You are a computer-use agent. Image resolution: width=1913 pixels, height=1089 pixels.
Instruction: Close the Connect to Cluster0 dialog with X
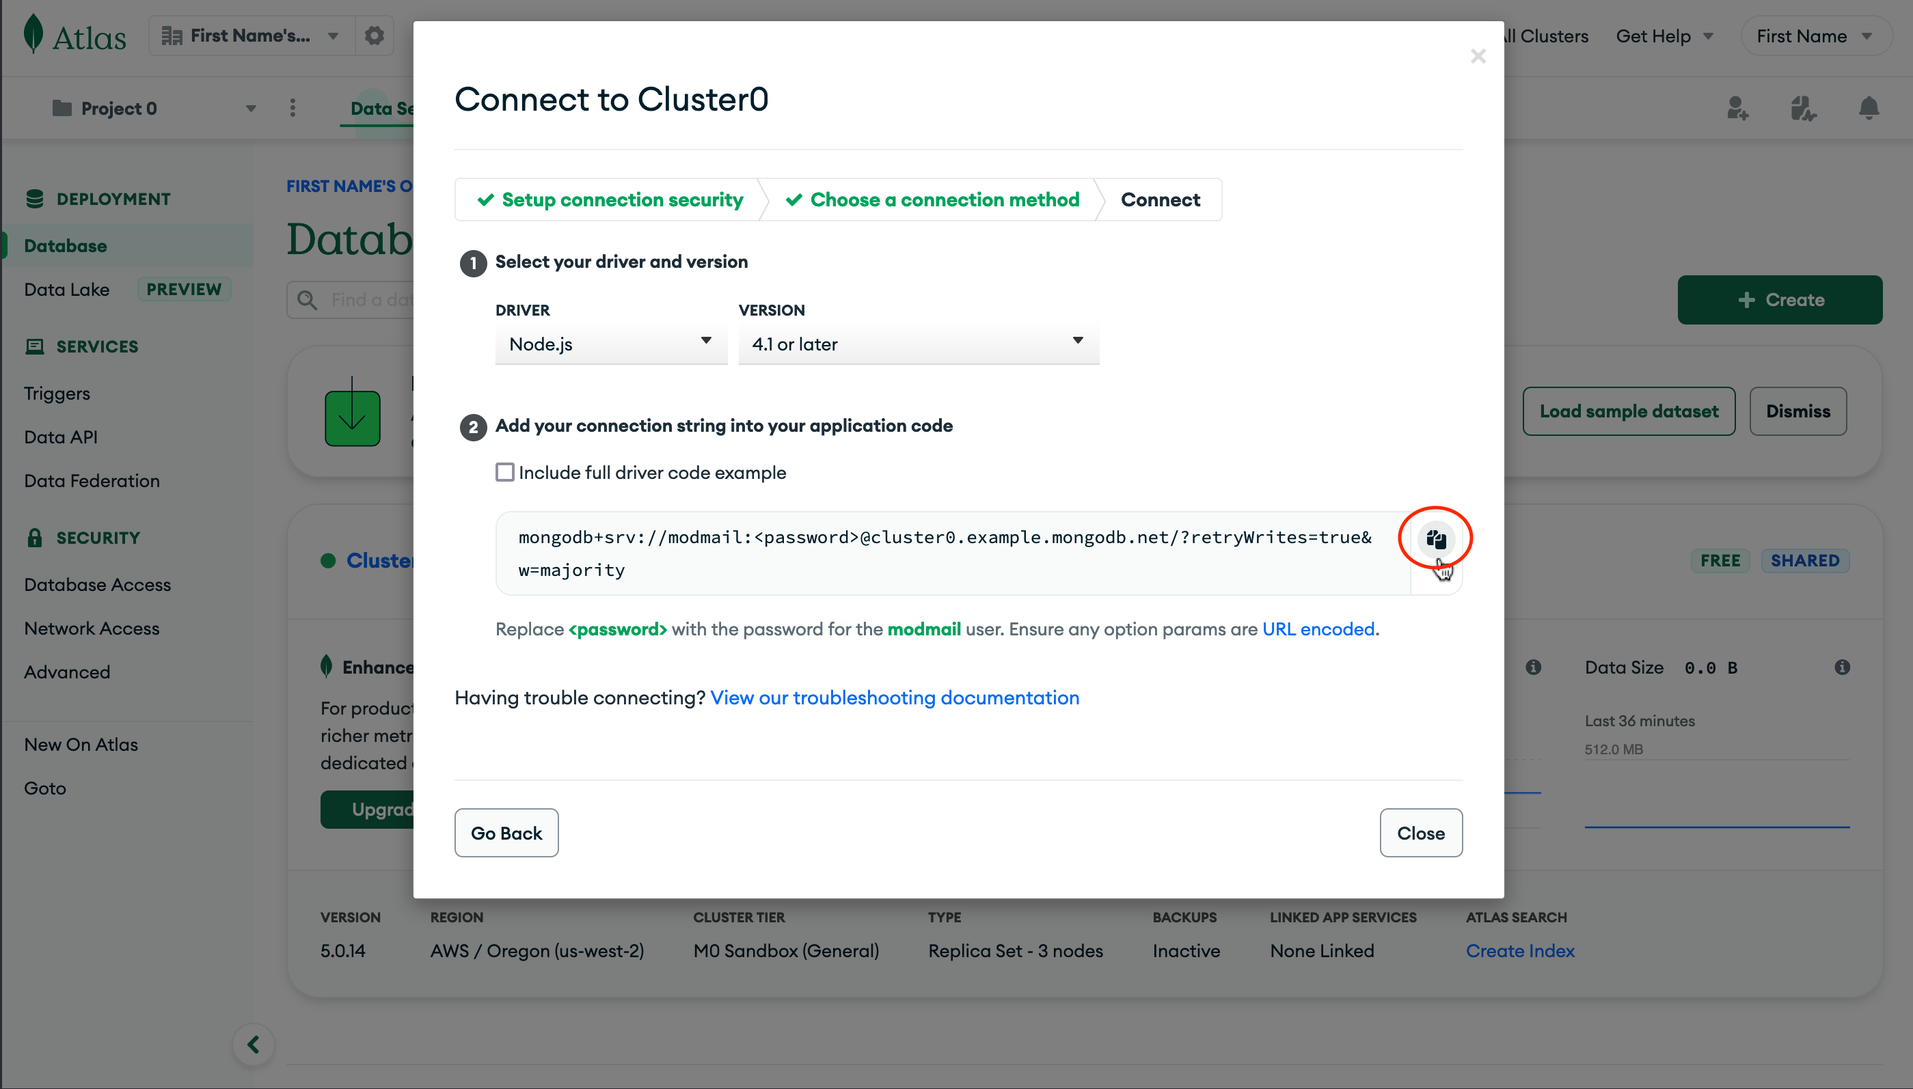click(1478, 56)
